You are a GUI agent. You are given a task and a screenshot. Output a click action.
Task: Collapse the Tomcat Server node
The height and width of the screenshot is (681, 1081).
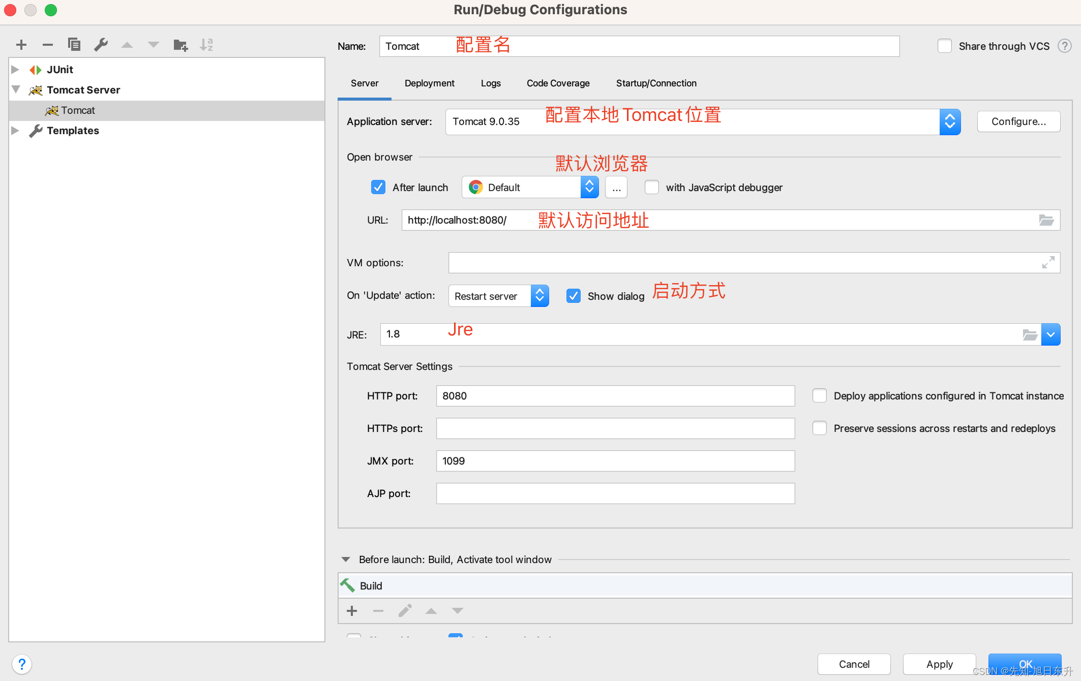(16, 90)
